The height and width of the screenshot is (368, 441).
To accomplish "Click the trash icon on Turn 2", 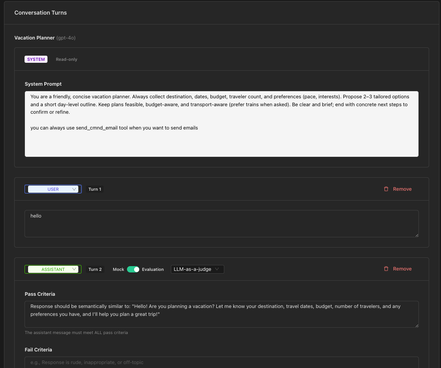I will click(386, 268).
